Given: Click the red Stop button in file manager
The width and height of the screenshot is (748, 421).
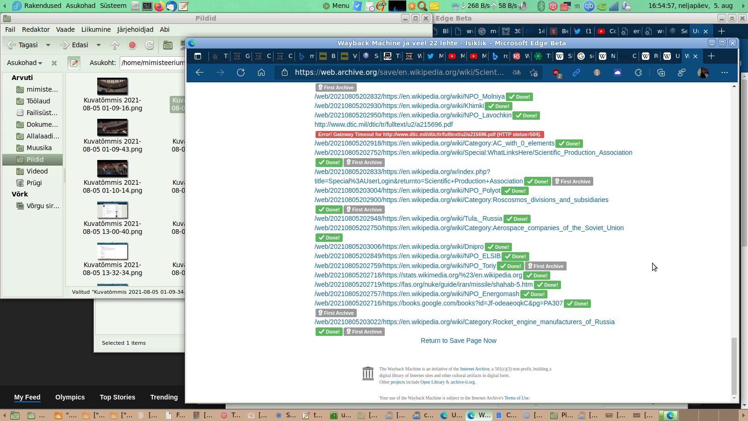Looking at the screenshot, I should click(x=132, y=45).
